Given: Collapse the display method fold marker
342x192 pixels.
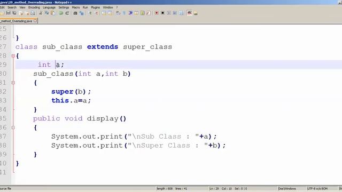Looking at the screenshot, I should click(x=13, y=127).
